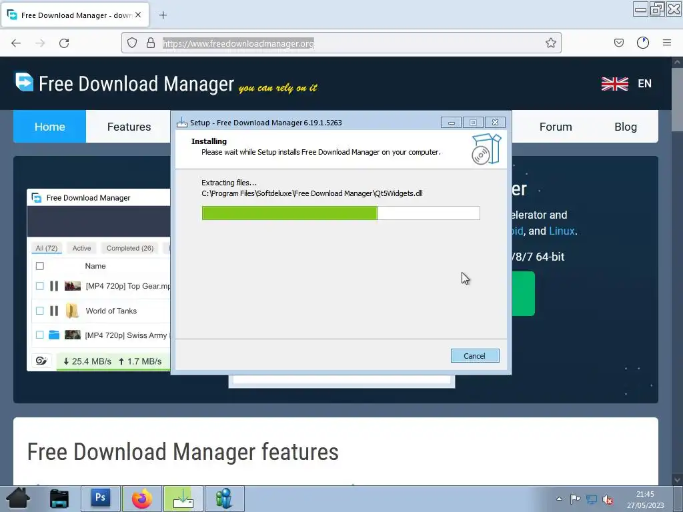The image size is (683, 512).
Task: Follow the Linux link
Action: pyautogui.click(x=562, y=231)
